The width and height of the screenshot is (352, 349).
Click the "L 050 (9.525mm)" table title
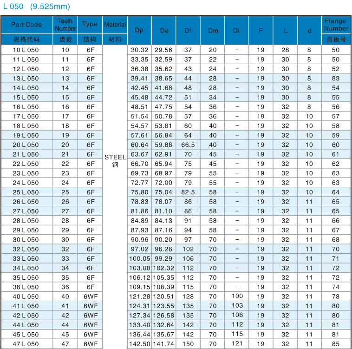(x=36, y=7)
